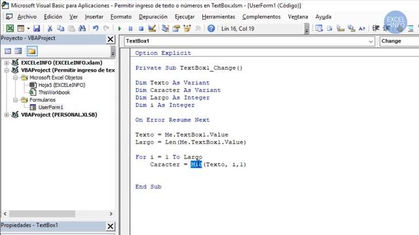Screen dimensions: 419x235
Task: Open Visual Basic Help question mark icon
Action: tap(211, 28)
